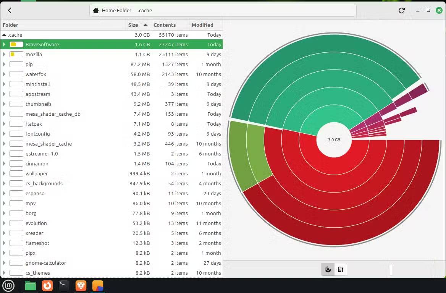Open the file manager from the taskbar

pyautogui.click(x=30, y=285)
